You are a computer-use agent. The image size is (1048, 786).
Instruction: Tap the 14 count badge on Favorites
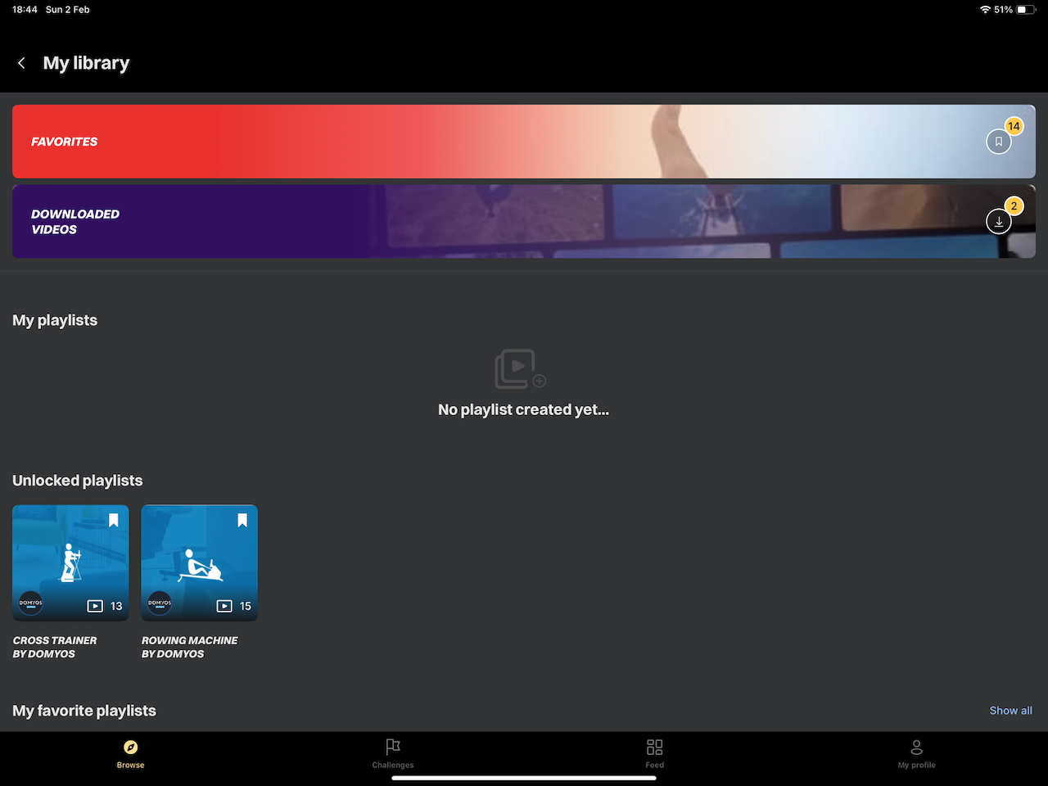point(1014,126)
